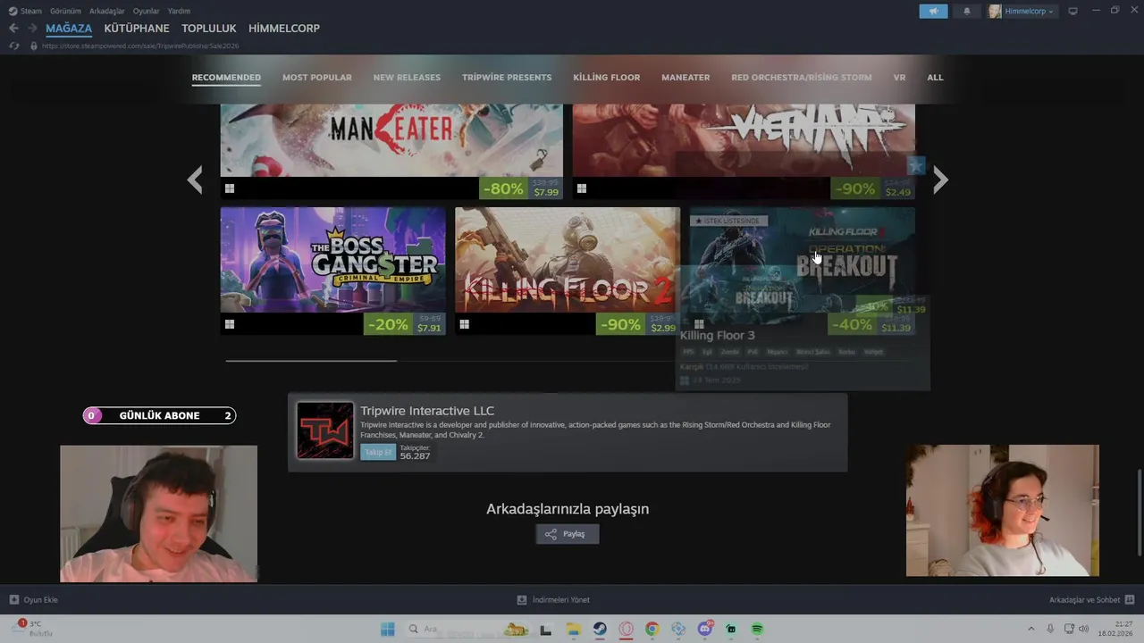The width and height of the screenshot is (1144, 643).
Task: Select the Killing Floor tab
Action: [x=607, y=78]
